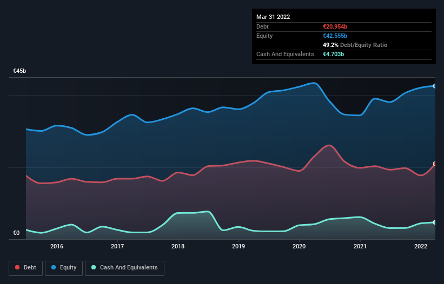444x284 pixels.
Task: Click the Equity endpoint marker on chart
Action: click(435, 86)
